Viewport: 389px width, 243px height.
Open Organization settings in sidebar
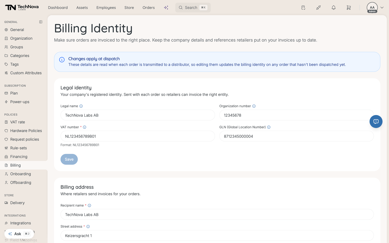pos(24,38)
